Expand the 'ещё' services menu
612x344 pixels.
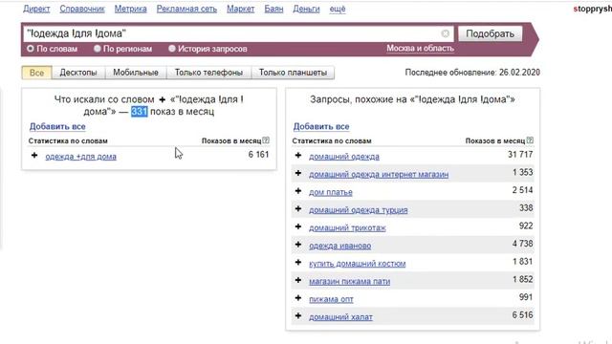coord(338,9)
